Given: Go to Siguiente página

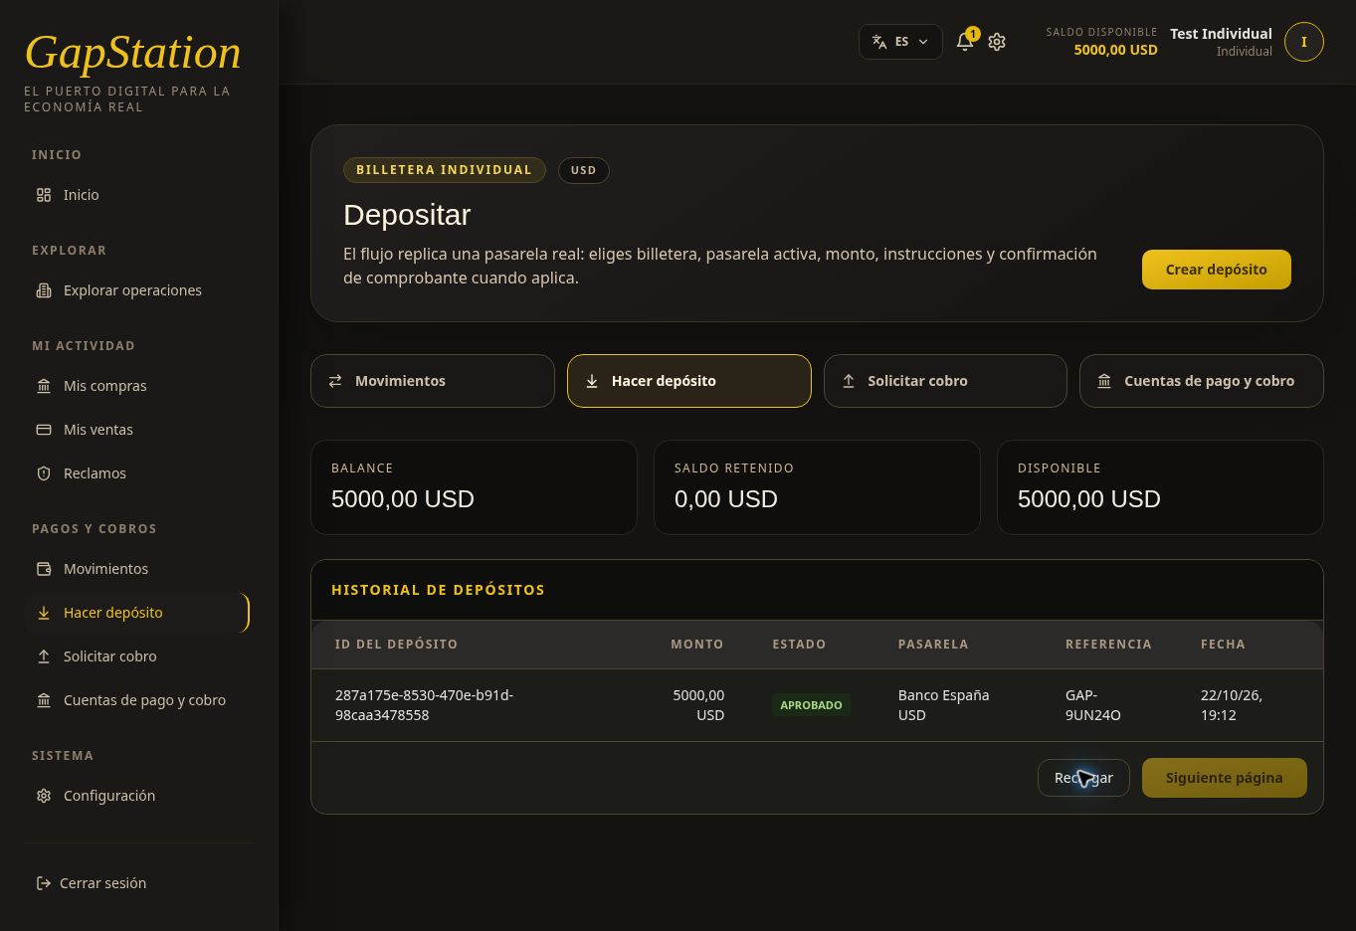Looking at the screenshot, I should click(1224, 778).
